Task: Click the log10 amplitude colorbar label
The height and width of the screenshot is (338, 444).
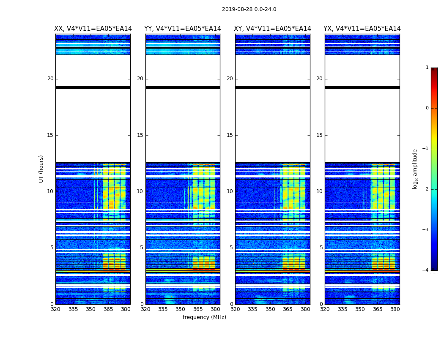Action: (415, 169)
